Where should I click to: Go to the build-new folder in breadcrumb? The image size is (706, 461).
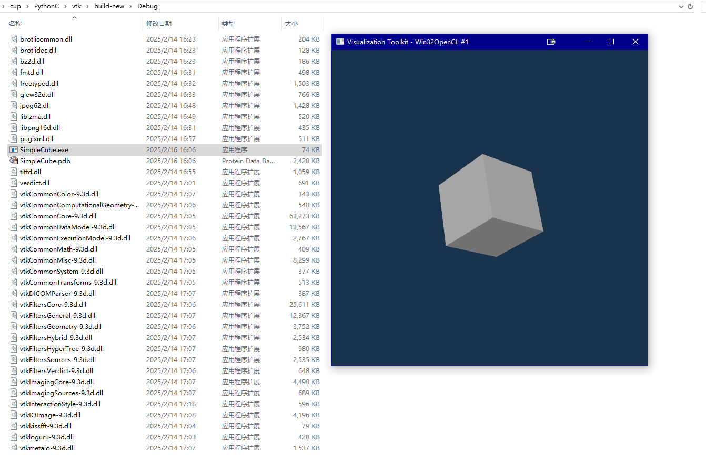109,6
